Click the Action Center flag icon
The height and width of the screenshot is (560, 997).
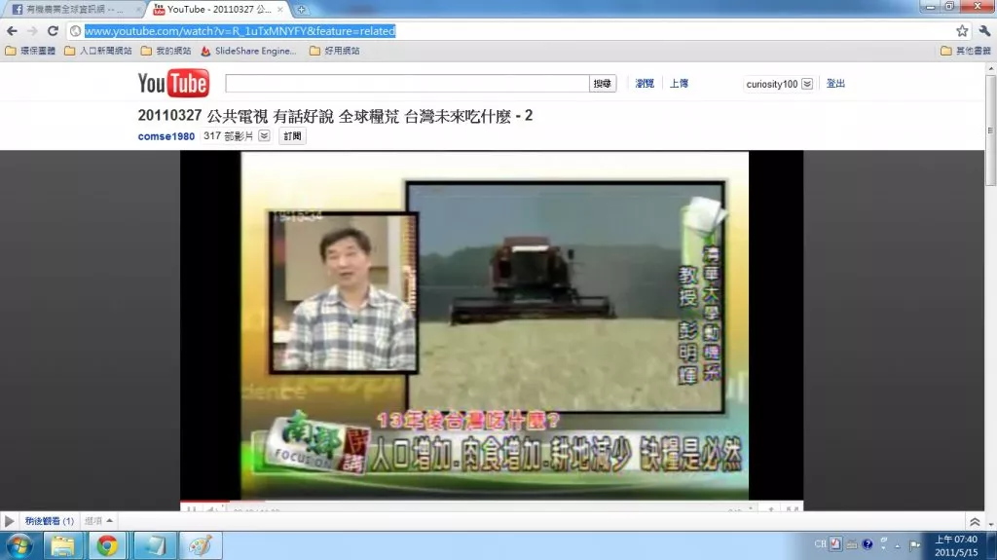[x=914, y=544]
